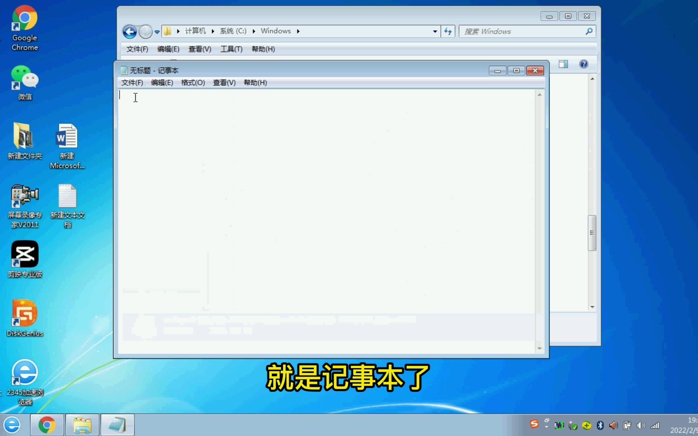Expand the arrow after 系统 (C:) in address bar
698x436 pixels.
pos(254,31)
